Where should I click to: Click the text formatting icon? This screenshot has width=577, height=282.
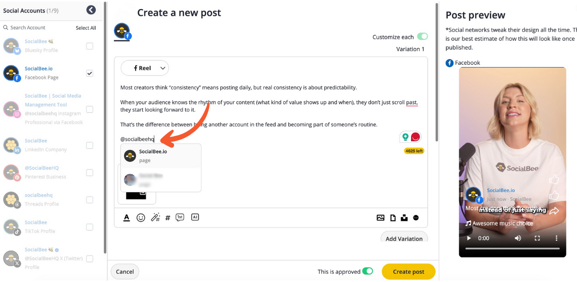click(x=126, y=218)
